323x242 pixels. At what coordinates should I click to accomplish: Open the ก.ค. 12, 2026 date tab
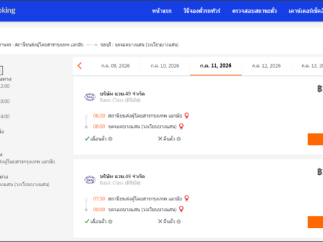(266, 66)
